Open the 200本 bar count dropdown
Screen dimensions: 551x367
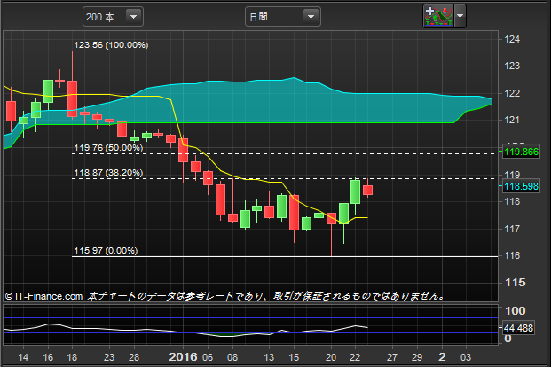point(113,17)
